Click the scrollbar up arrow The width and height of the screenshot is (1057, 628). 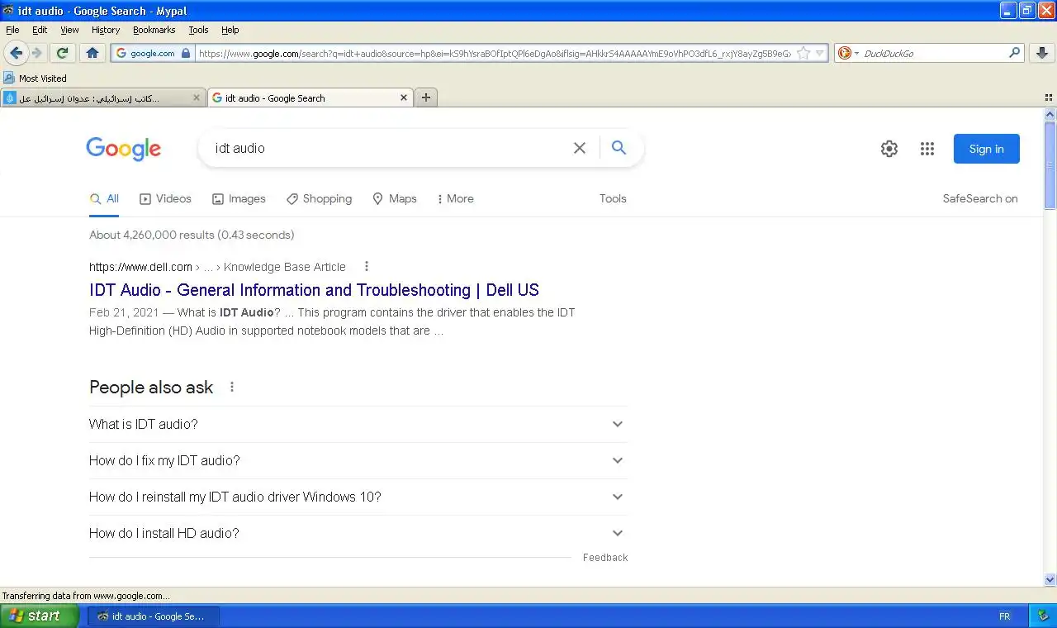tap(1050, 115)
